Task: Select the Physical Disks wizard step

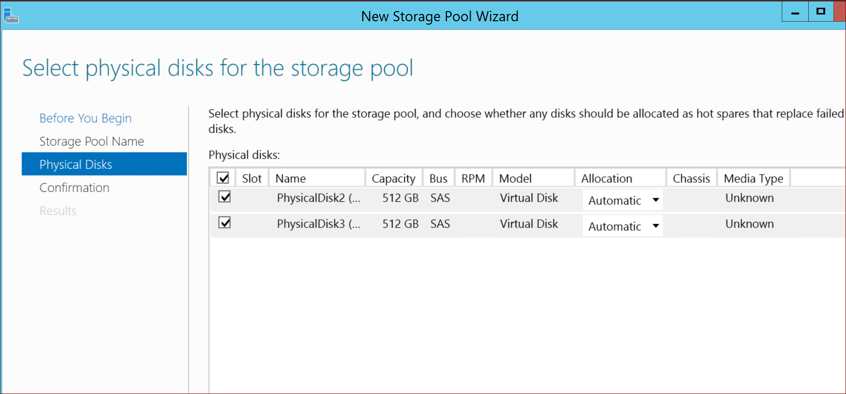Action: pyautogui.click(x=76, y=164)
